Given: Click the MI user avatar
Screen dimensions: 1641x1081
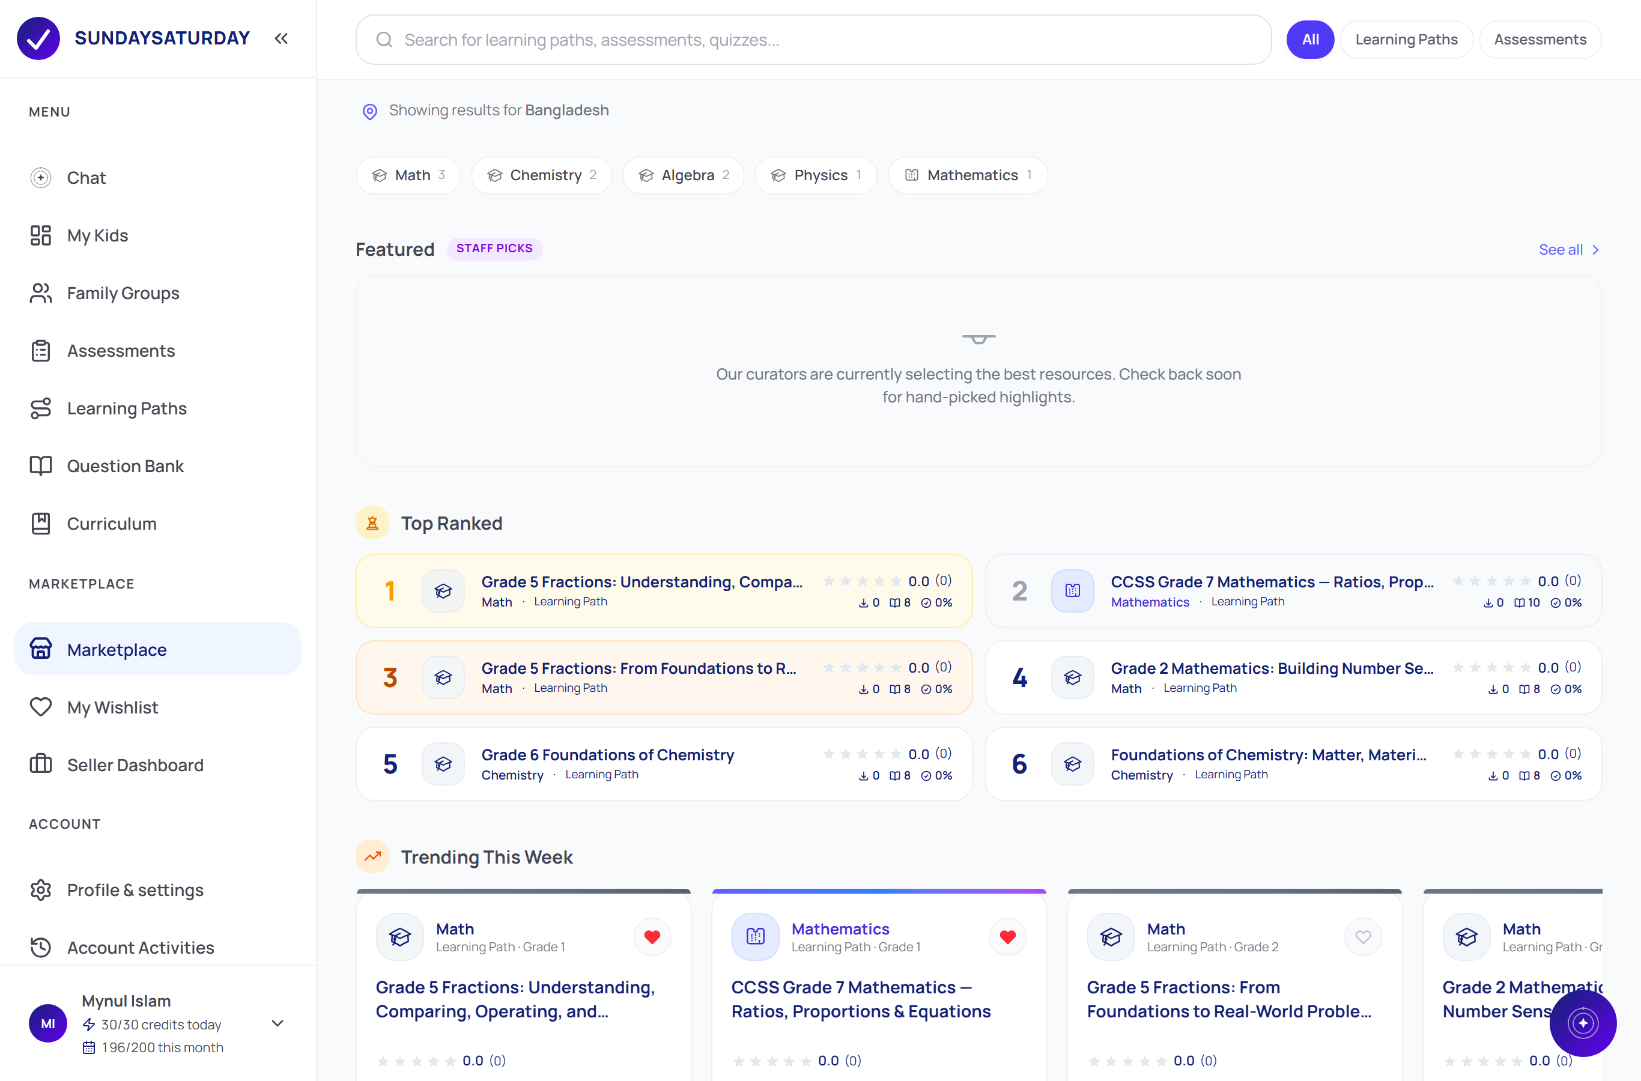Looking at the screenshot, I should pyautogui.click(x=47, y=1023).
